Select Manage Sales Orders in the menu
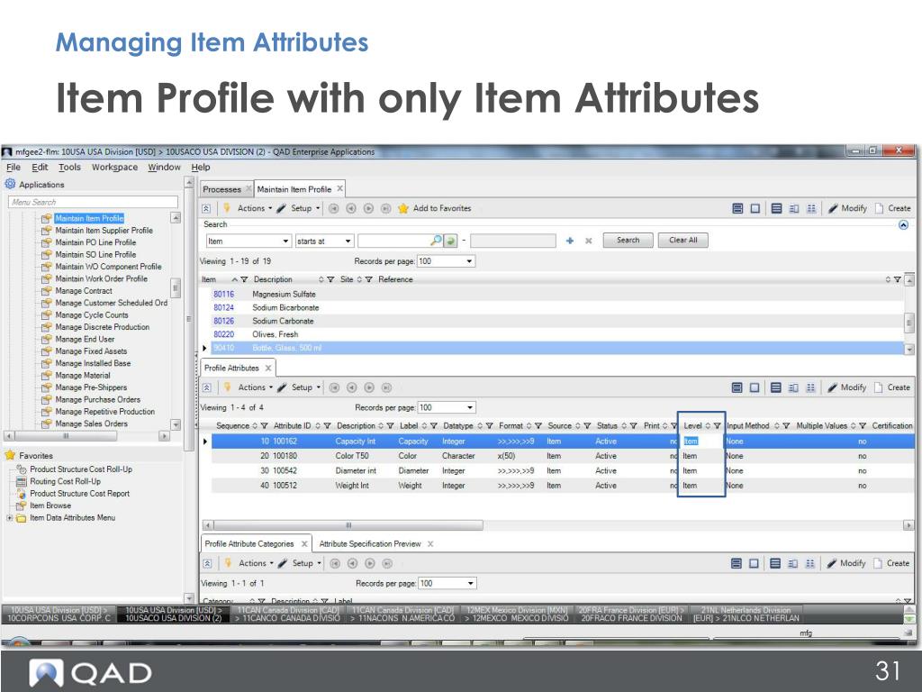The image size is (922, 692). point(91,423)
